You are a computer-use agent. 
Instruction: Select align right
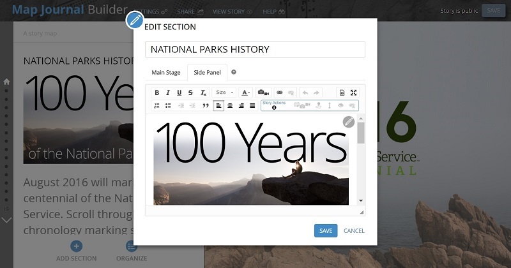241,105
